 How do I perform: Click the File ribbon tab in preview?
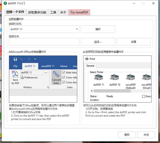tap(15, 66)
